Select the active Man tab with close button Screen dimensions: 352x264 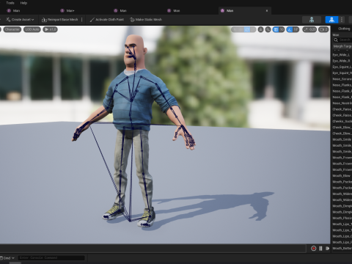(x=244, y=11)
